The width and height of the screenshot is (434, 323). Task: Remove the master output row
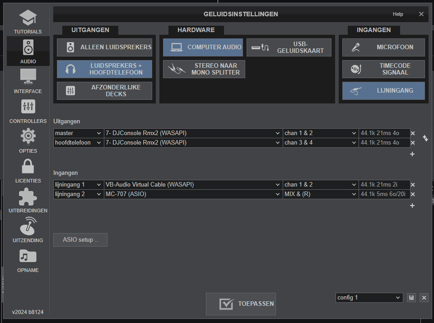pyautogui.click(x=413, y=133)
